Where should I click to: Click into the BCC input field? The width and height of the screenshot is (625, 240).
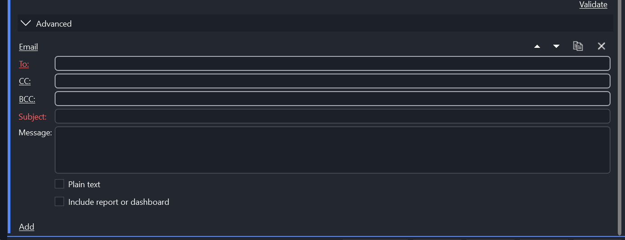tap(332, 98)
